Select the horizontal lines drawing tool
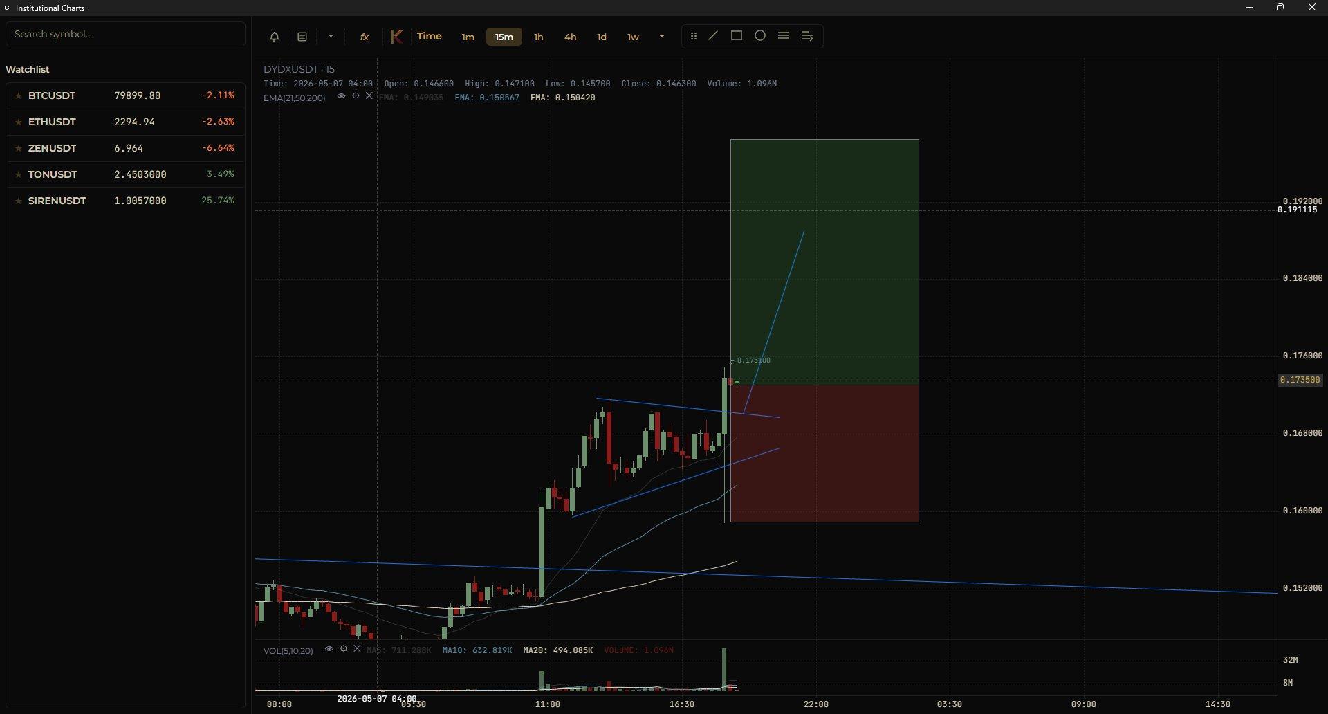 click(x=784, y=35)
